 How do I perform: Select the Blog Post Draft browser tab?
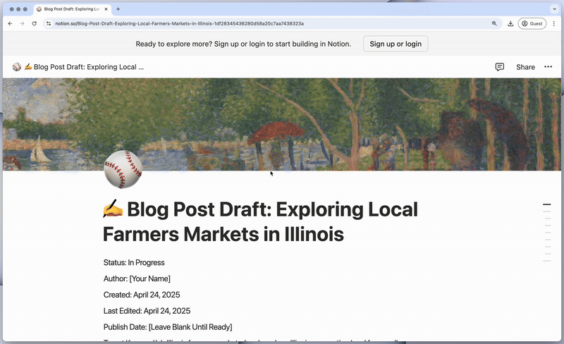[72, 9]
